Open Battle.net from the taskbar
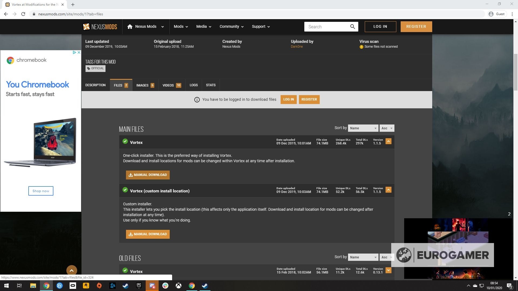The image size is (518, 291). [113, 286]
